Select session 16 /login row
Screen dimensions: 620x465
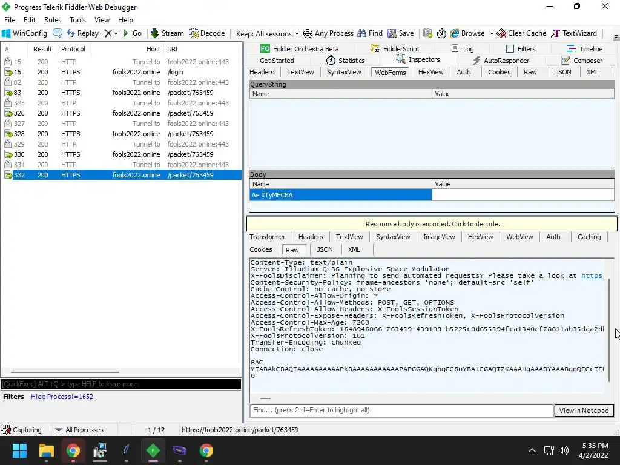[x=121, y=72]
